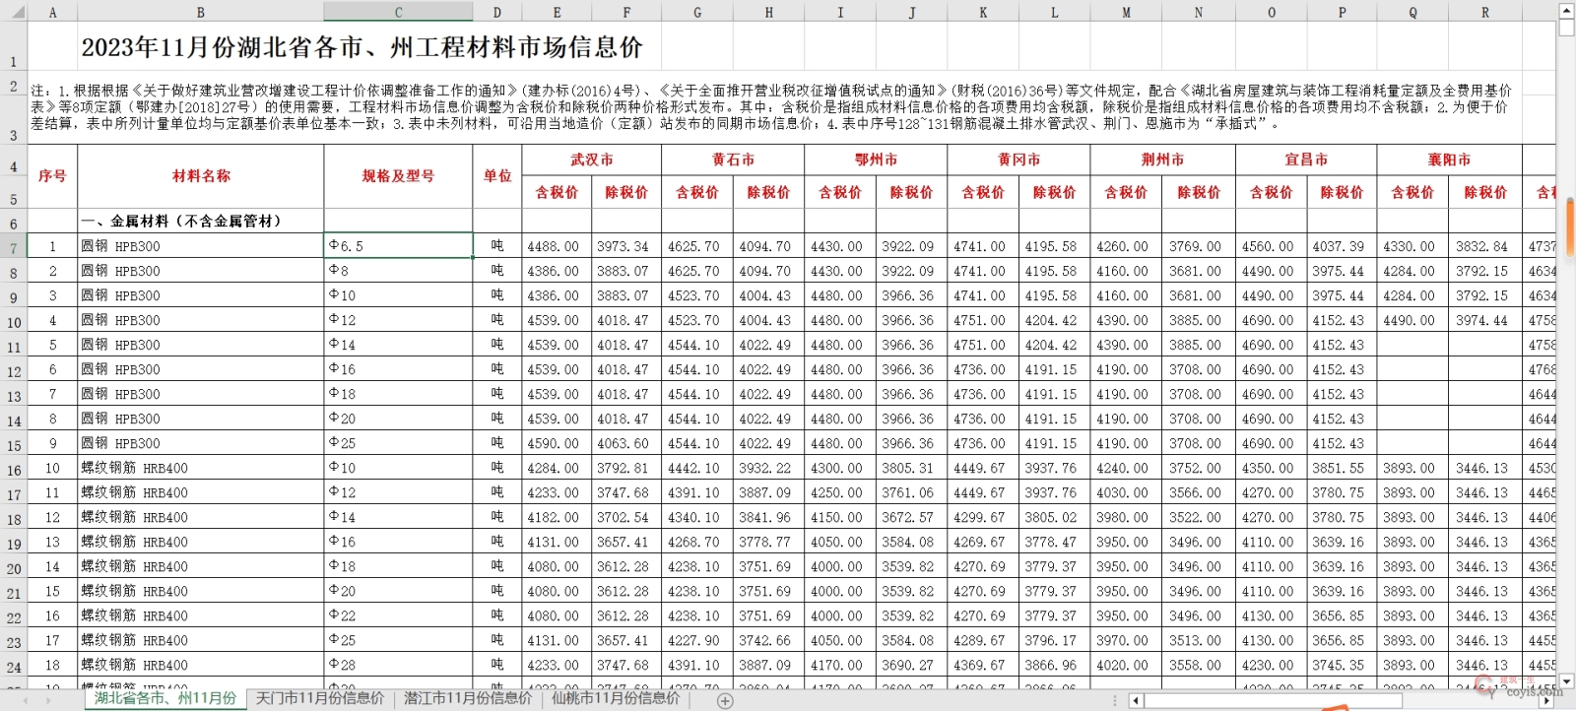Viewport: 1576px width, 711px height.
Task: Select column A header
Action: [x=52, y=12]
